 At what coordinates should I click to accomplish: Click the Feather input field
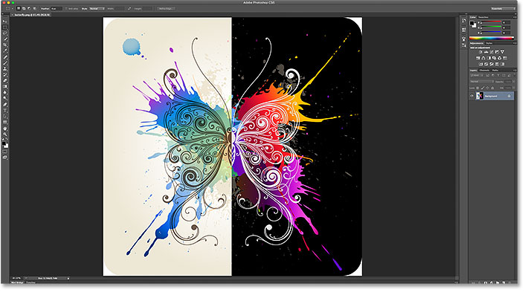(x=56, y=9)
